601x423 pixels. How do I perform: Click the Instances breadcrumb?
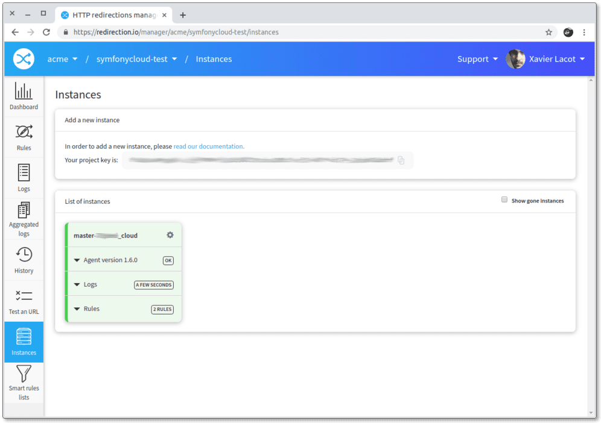(214, 59)
